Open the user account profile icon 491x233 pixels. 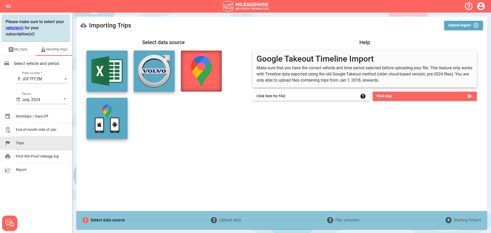click(x=481, y=6)
